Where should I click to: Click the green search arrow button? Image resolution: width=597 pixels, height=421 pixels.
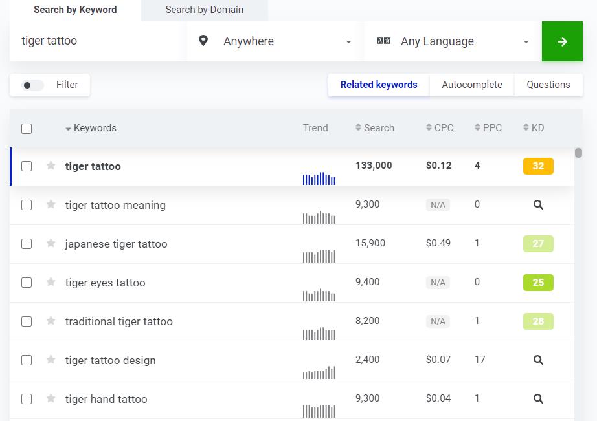[562, 41]
